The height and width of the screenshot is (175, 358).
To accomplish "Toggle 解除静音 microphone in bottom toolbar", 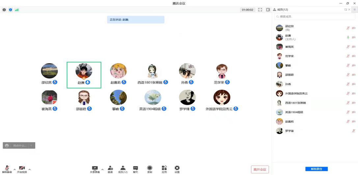I will [7, 168].
